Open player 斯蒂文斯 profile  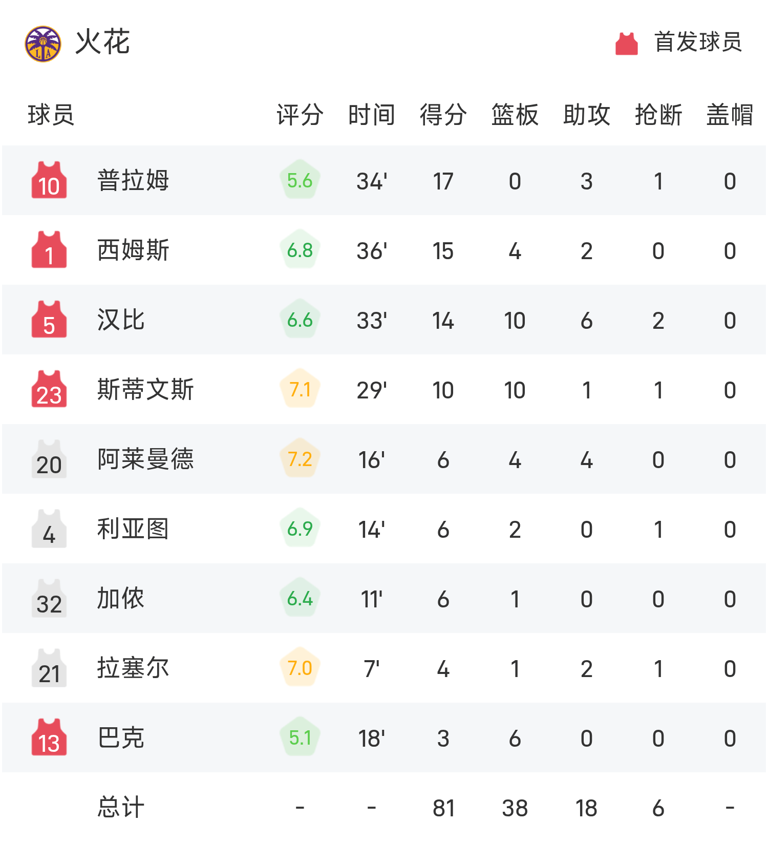click(145, 389)
